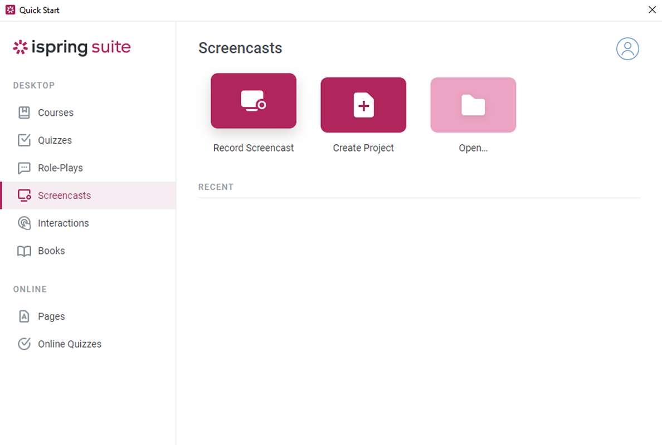The image size is (662, 445).
Task: Click the Open... label
Action: tap(473, 148)
